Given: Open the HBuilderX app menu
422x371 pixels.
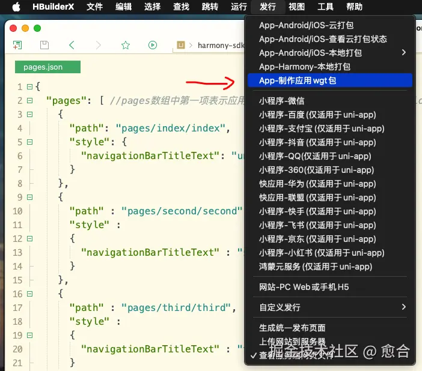Looking at the screenshot, I should tap(53, 7).
